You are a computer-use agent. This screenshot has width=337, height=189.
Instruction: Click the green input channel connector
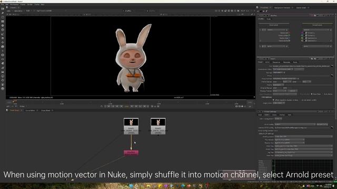click(289, 35)
